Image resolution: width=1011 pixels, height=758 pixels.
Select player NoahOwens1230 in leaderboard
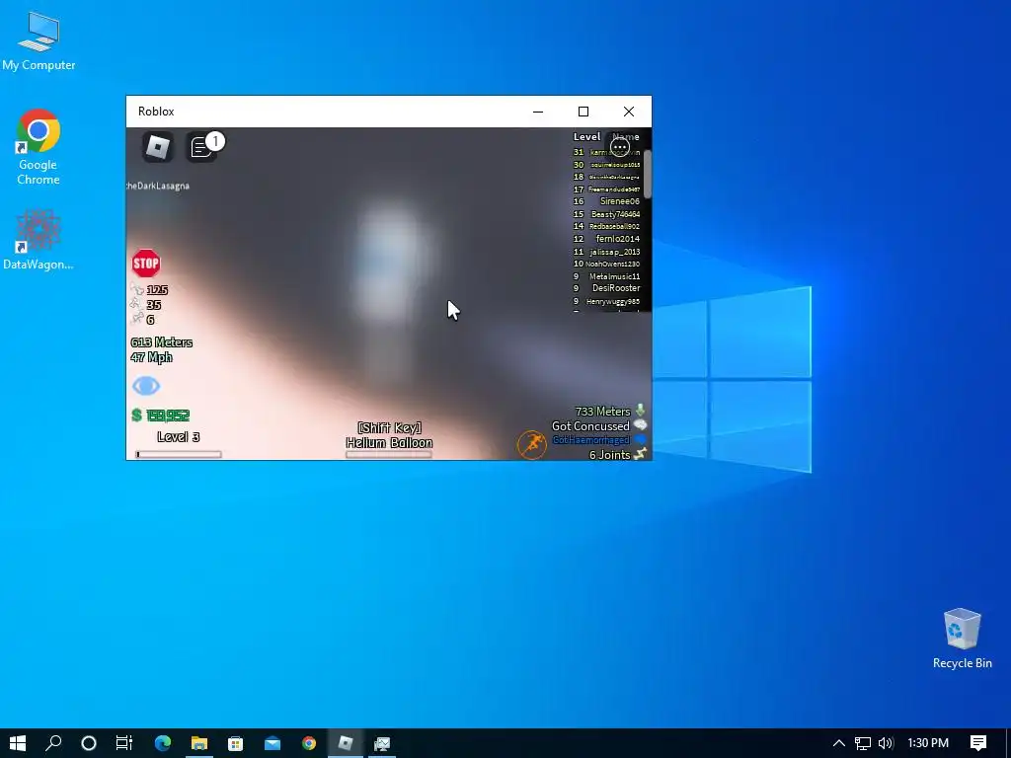click(612, 264)
